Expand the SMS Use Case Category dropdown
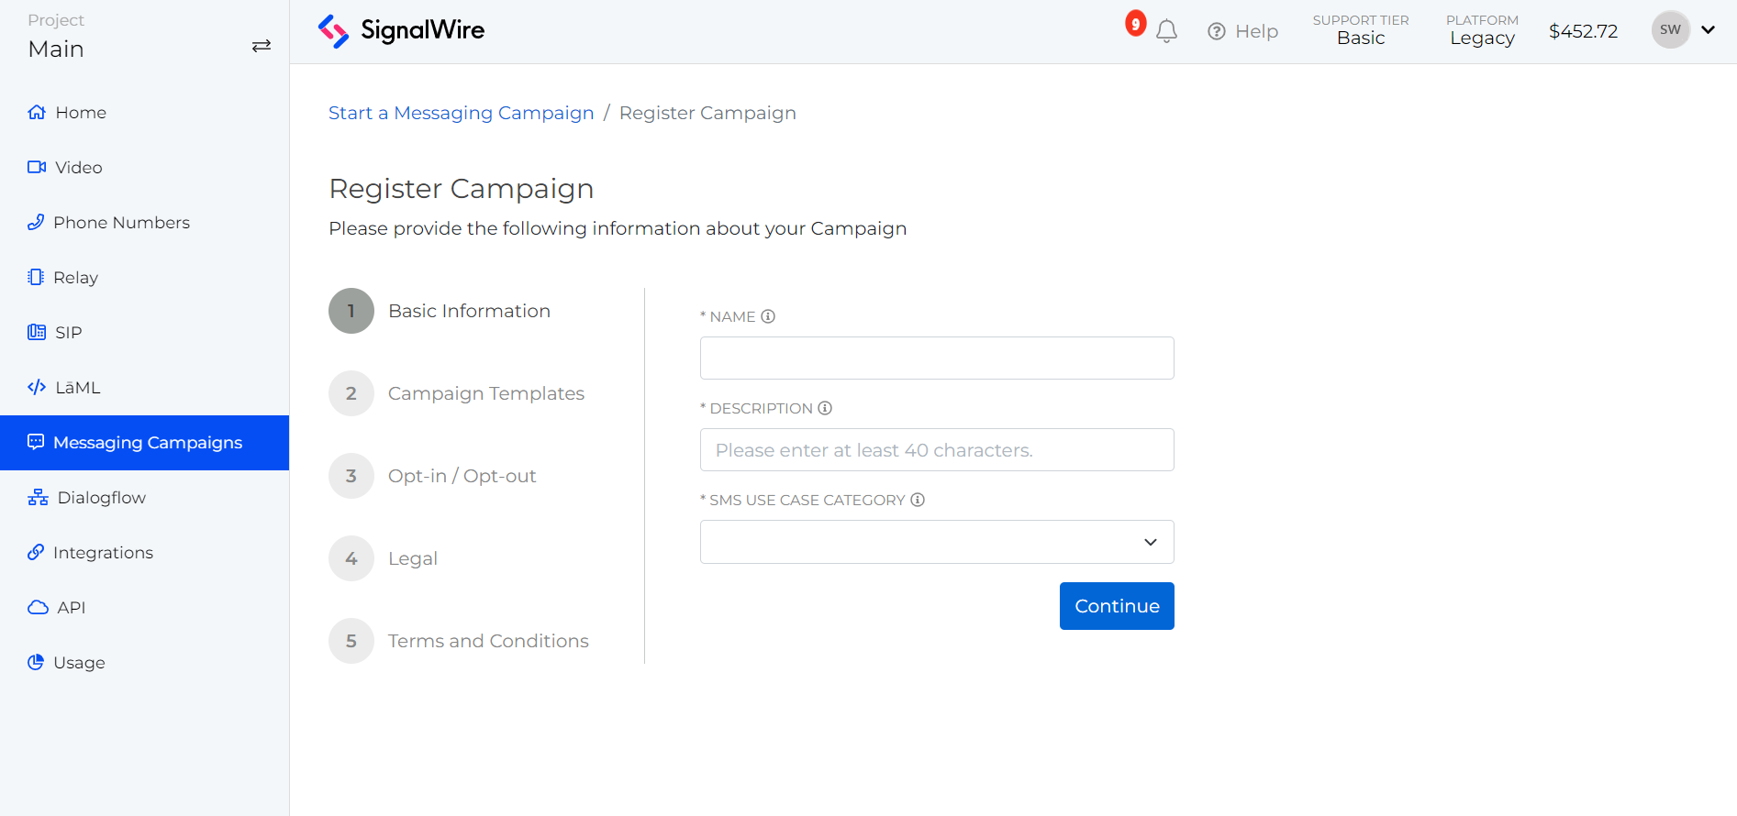 pos(936,542)
